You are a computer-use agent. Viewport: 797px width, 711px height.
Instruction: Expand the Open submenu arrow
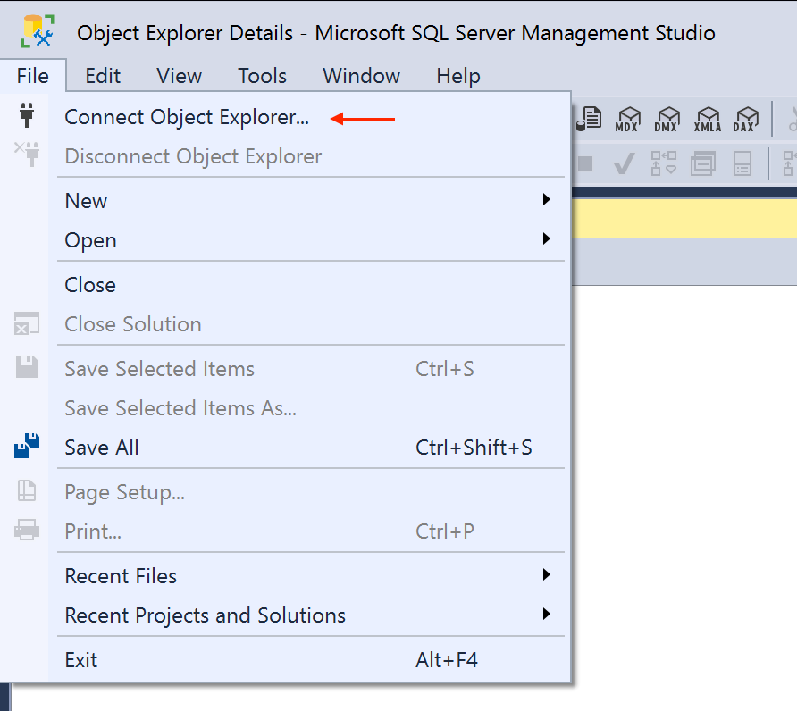tap(547, 238)
